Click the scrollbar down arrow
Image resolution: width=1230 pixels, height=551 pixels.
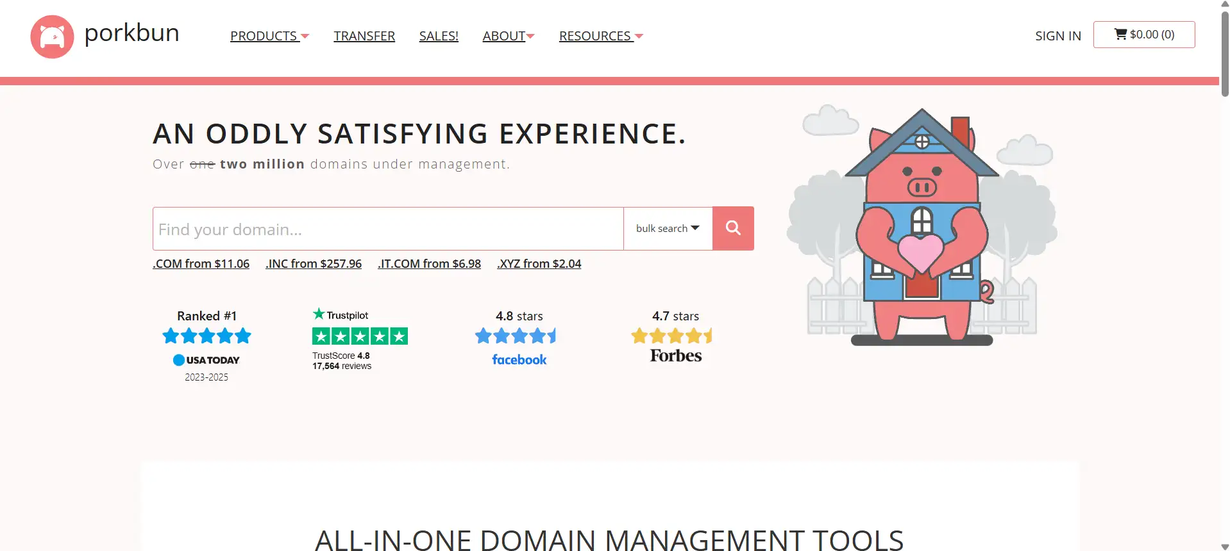(x=1224, y=547)
